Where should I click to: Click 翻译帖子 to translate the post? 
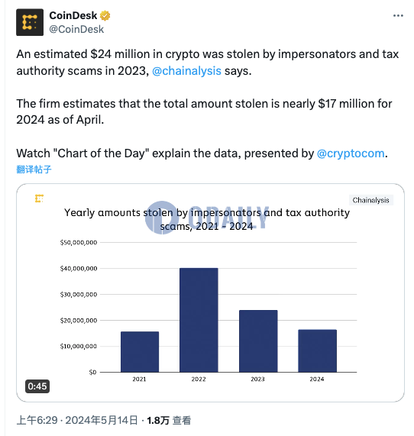click(34, 170)
